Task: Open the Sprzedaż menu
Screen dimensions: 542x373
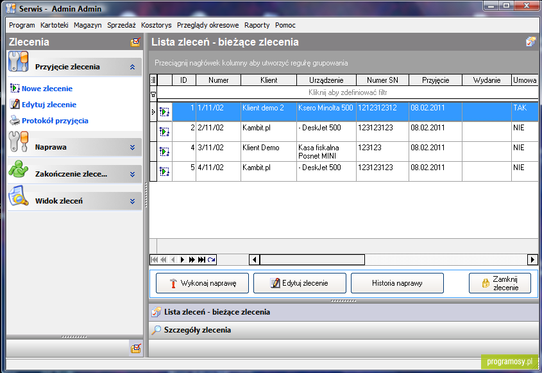Action: coord(121,25)
